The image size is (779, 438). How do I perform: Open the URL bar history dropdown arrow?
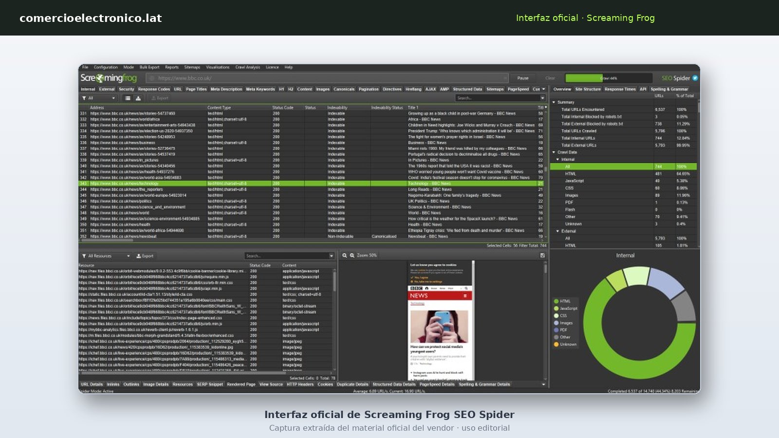click(x=505, y=78)
